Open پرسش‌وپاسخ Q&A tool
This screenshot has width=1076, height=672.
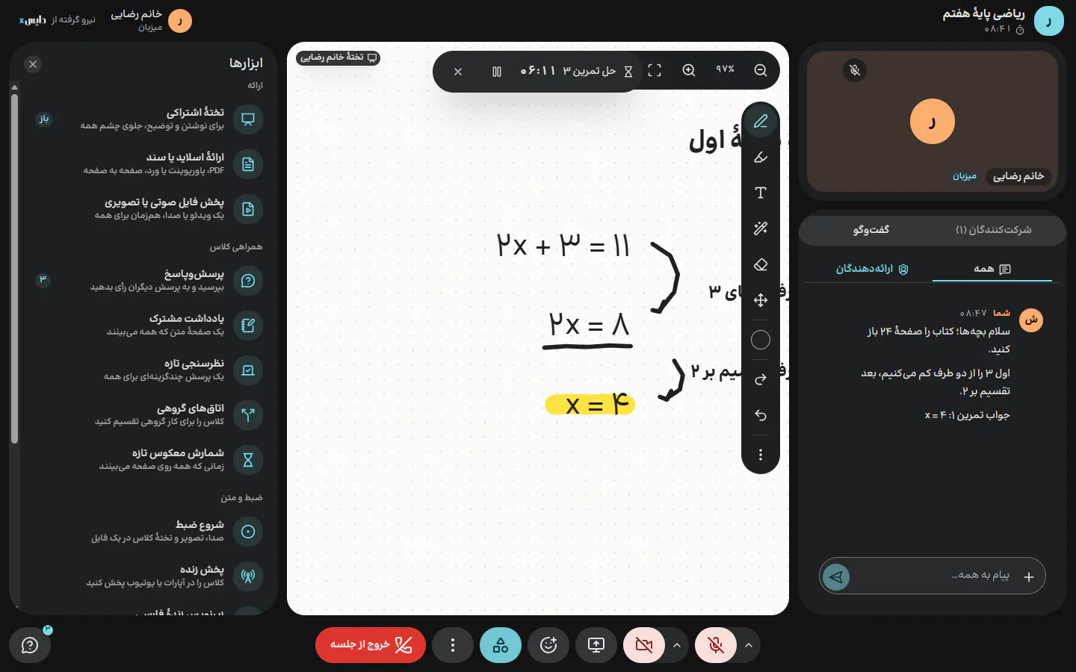pos(142,281)
